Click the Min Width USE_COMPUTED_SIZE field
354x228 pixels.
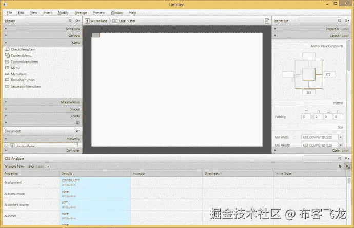[x=320, y=137]
